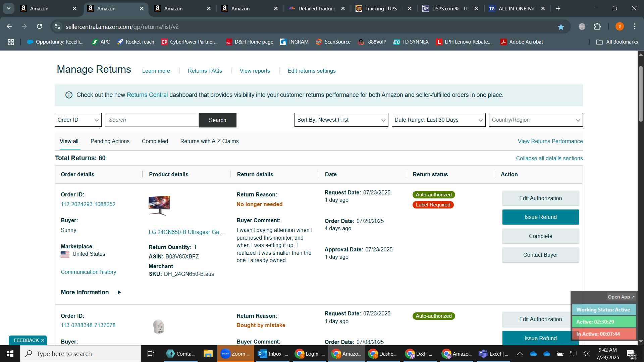Open Sort By: Newest First dropdown
The image size is (644, 362).
pyautogui.click(x=341, y=120)
